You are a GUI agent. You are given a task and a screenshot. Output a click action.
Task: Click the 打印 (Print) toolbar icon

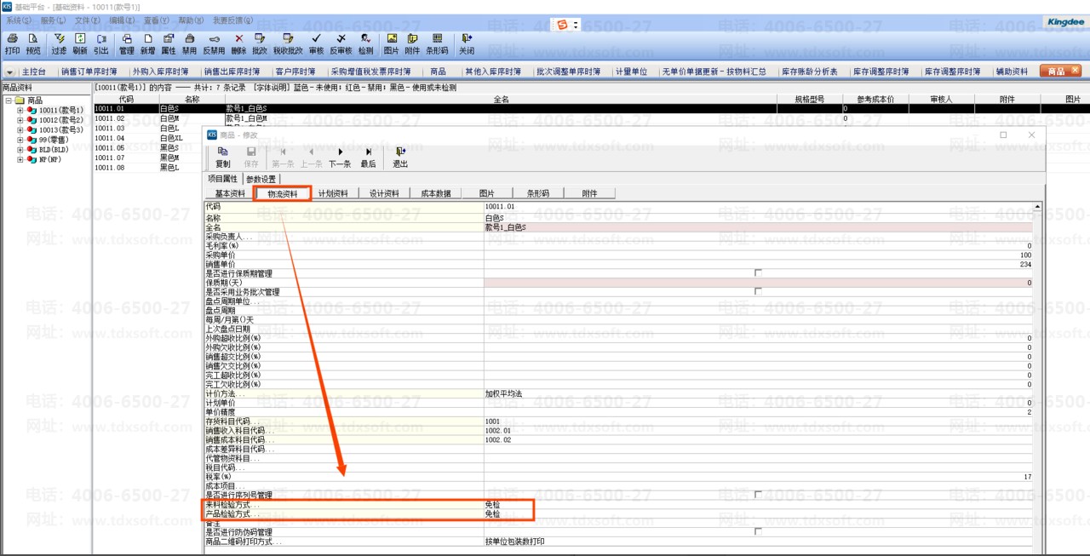12,43
